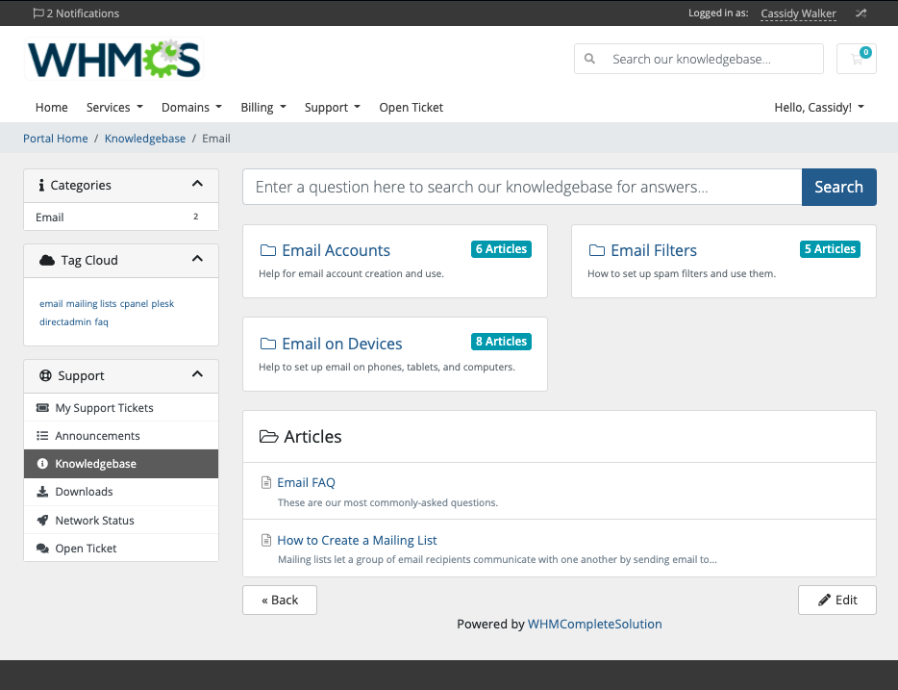Open the Email Filters category link
The width and height of the screenshot is (898, 690).
(x=654, y=250)
